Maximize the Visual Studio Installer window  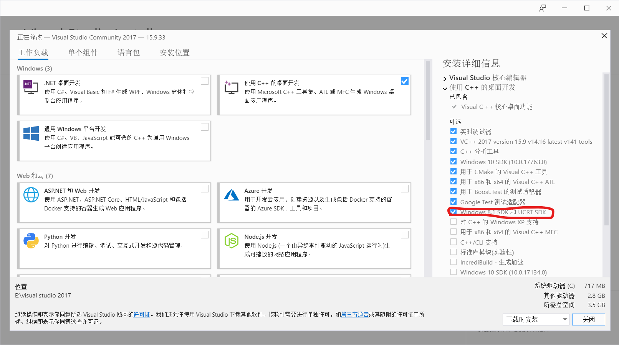point(587,8)
